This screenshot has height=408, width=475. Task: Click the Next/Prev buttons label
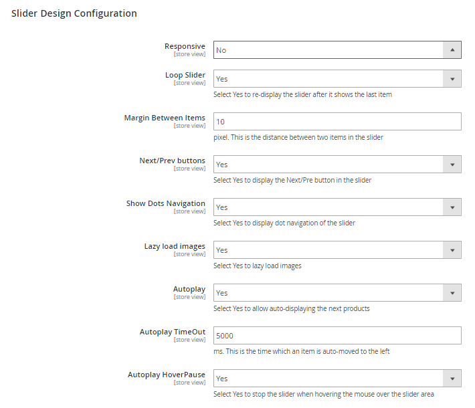tap(172, 161)
